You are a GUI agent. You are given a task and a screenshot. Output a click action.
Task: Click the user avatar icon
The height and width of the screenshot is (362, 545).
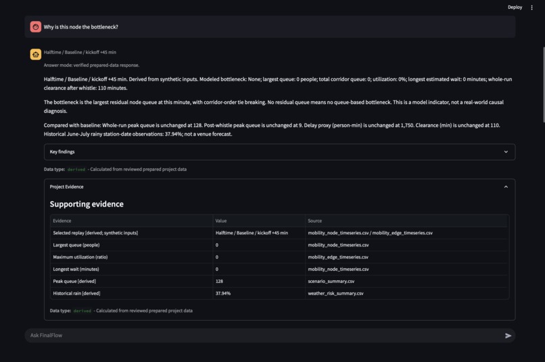(35, 27)
